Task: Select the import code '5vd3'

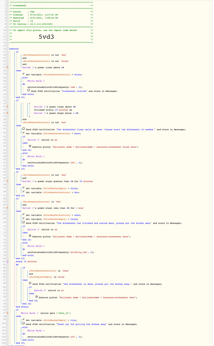Action: coord(46,36)
